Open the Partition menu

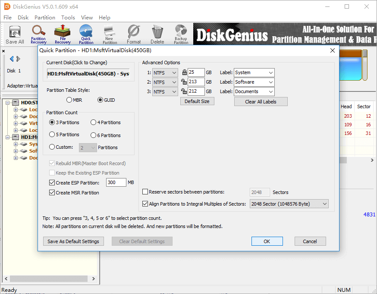[x=45, y=18]
